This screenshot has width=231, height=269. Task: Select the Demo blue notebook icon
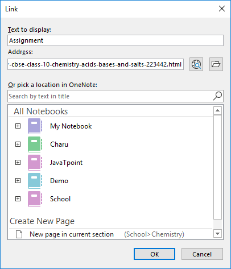coord(35,181)
